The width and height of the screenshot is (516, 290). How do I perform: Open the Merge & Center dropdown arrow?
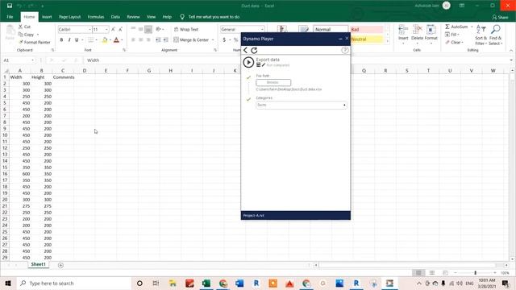tap(213, 39)
